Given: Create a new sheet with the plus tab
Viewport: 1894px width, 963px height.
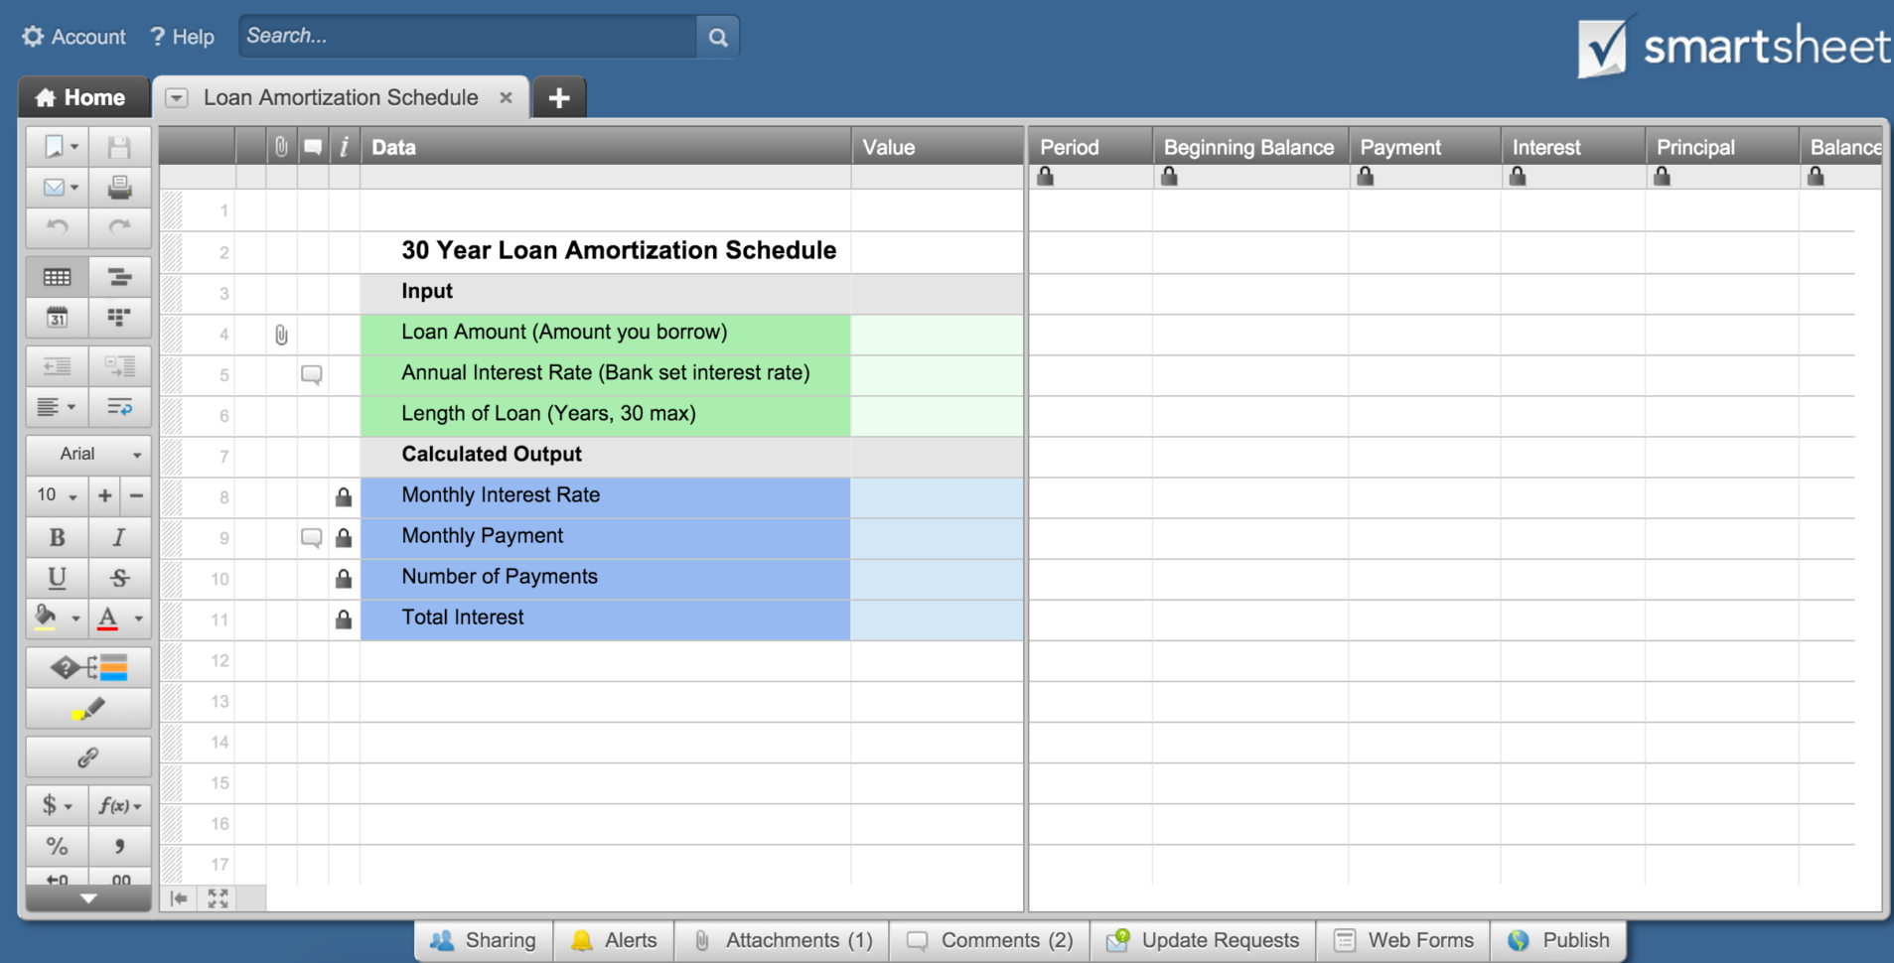Looking at the screenshot, I should coord(559,97).
